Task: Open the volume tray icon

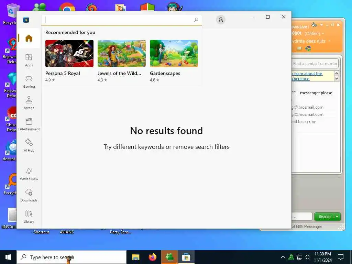Action: tap(307, 257)
